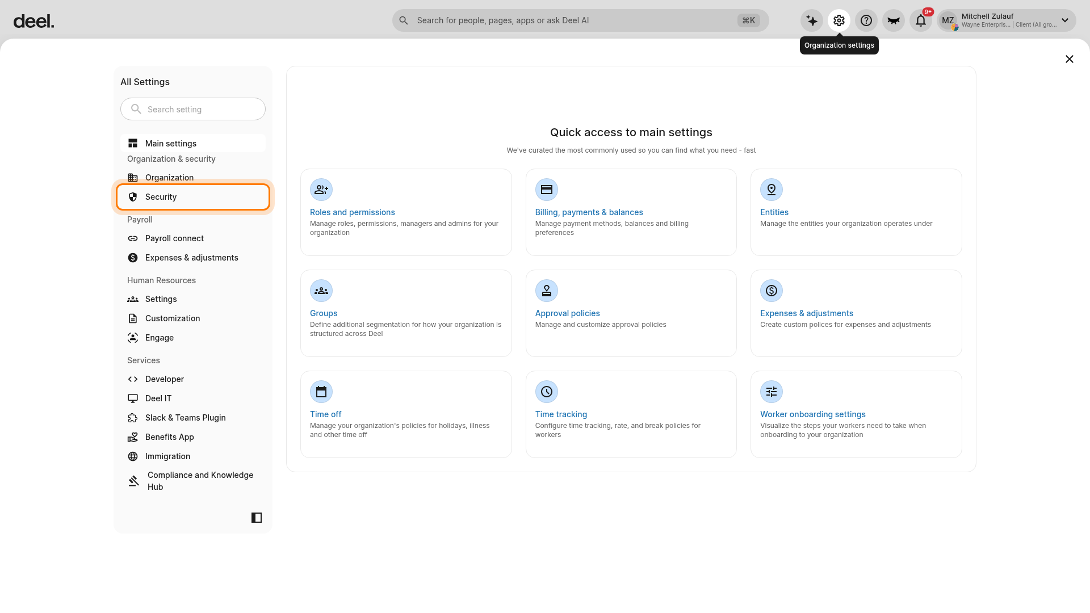Click the Billing credit card icon
Screen dimensions: 1090x613
coord(547,190)
